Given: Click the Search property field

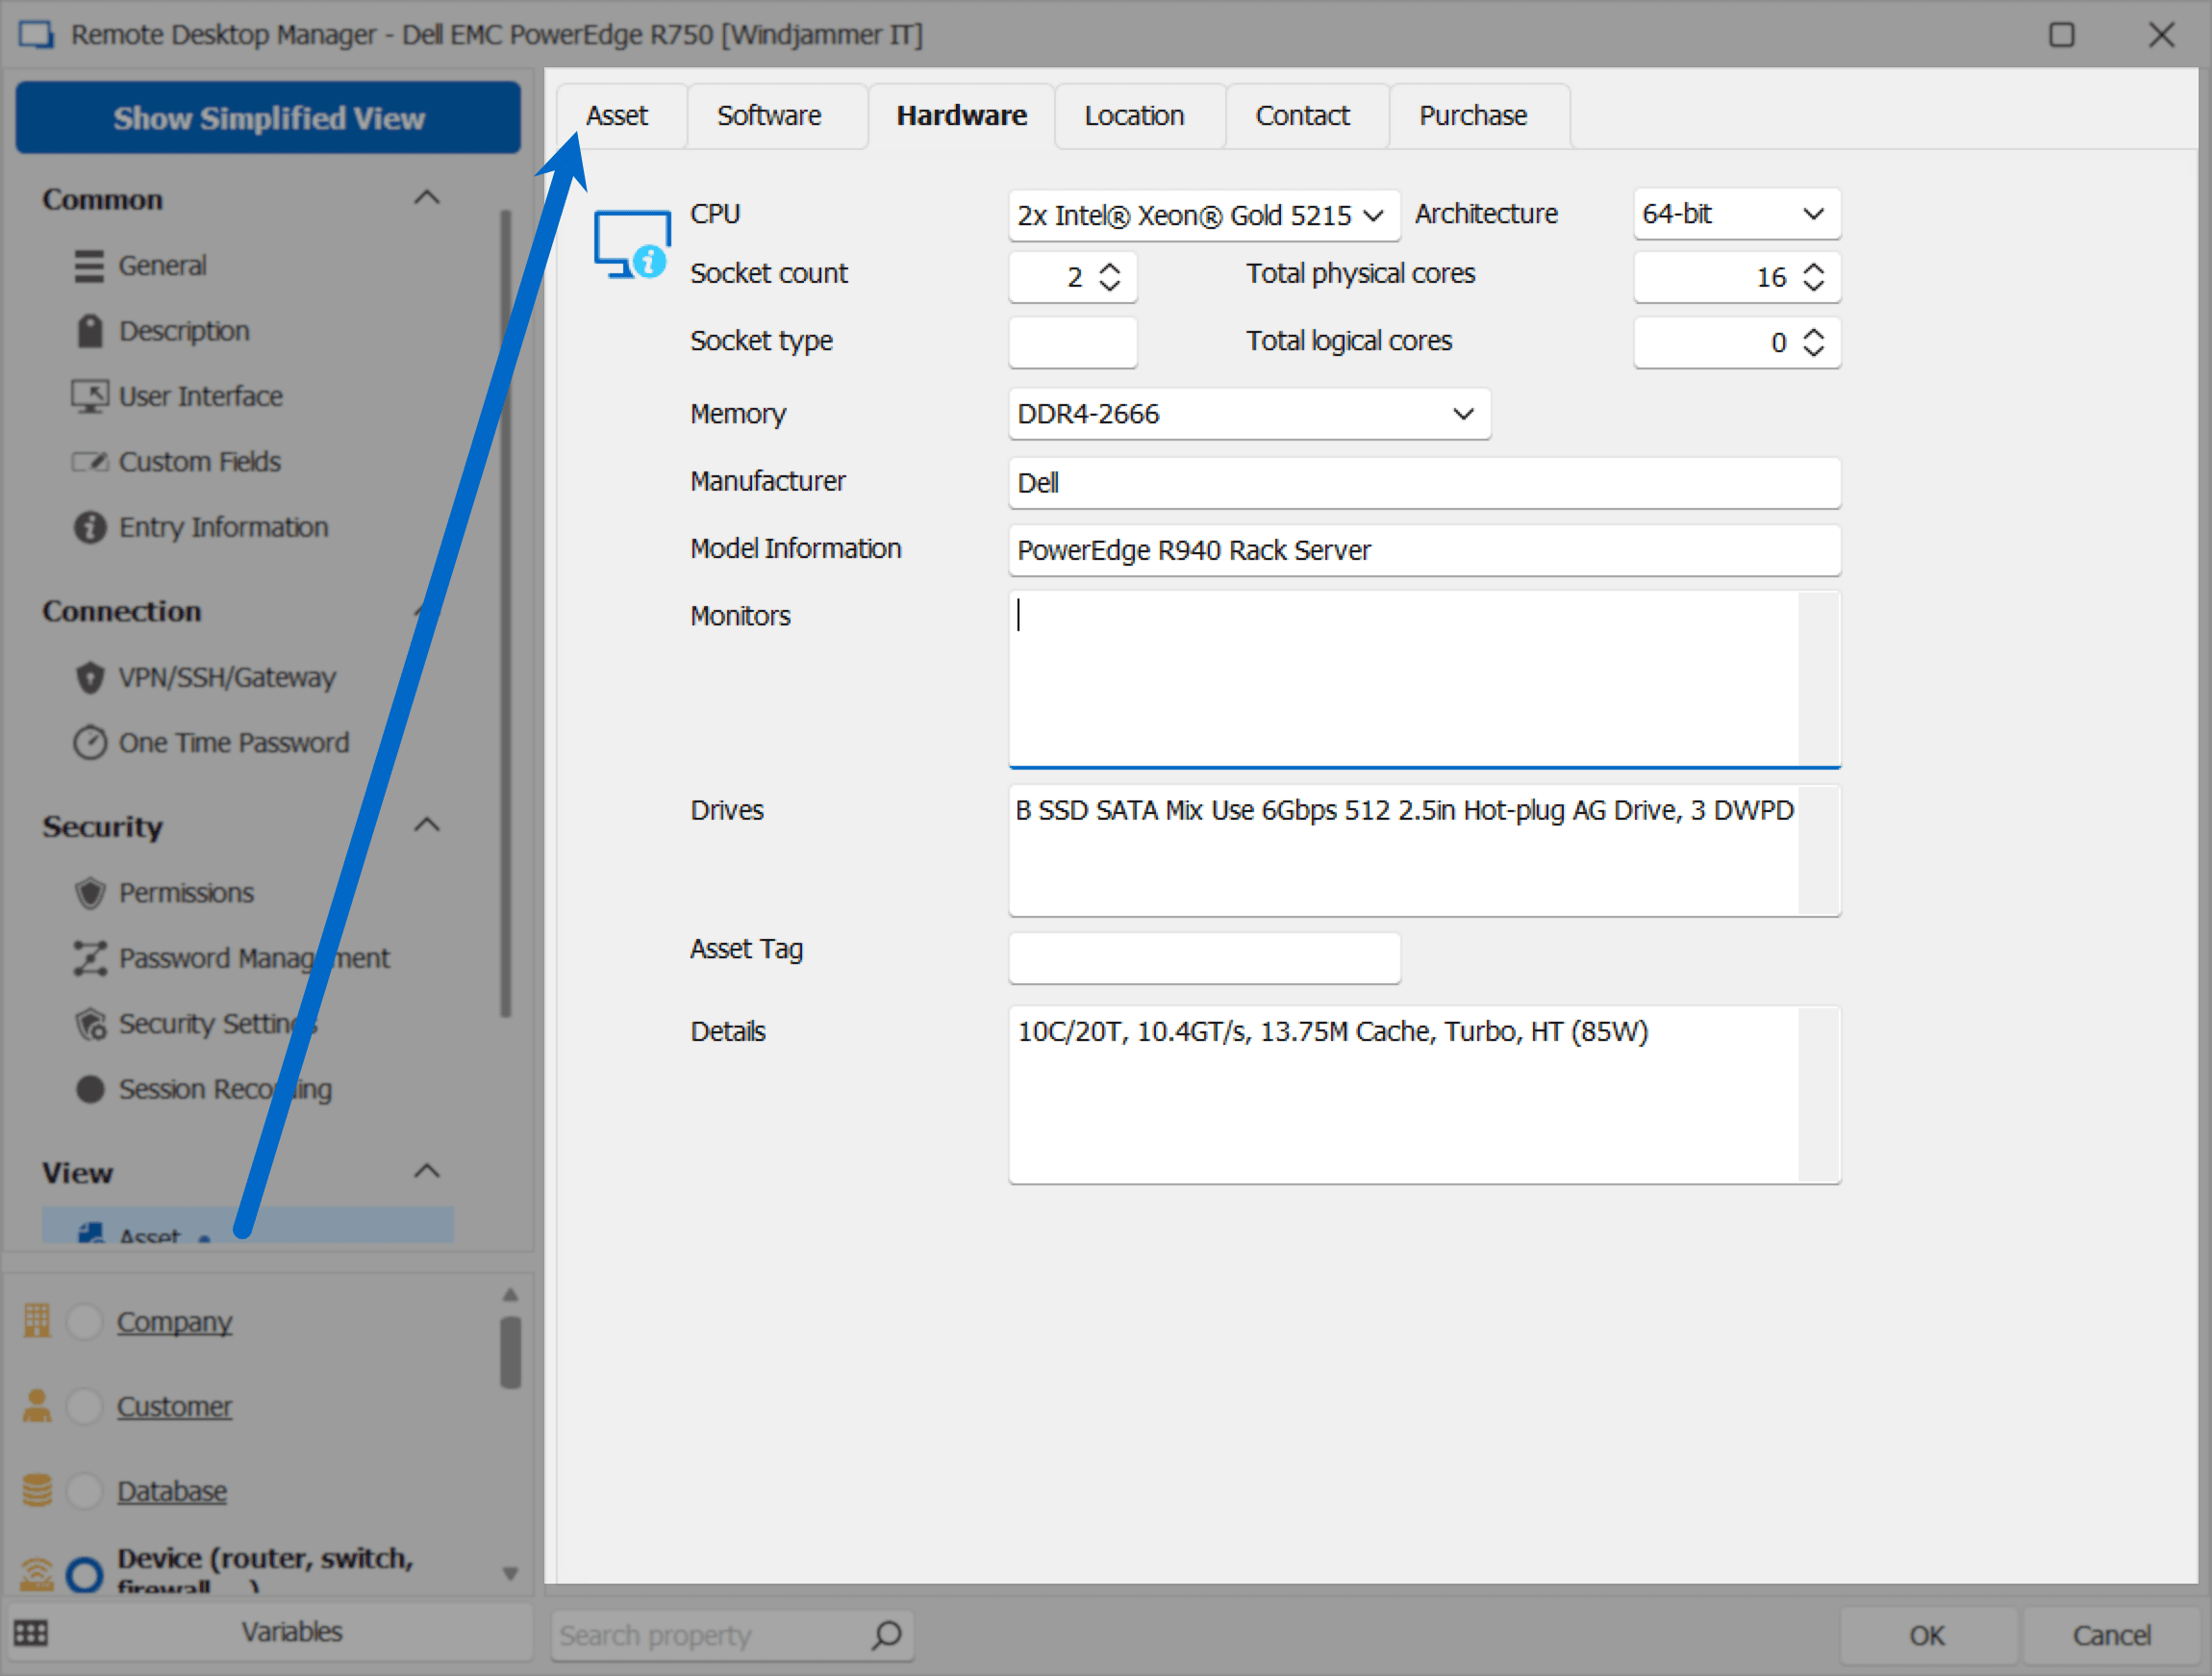Looking at the screenshot, I should pyautogui.click(x=732, y=1635).
